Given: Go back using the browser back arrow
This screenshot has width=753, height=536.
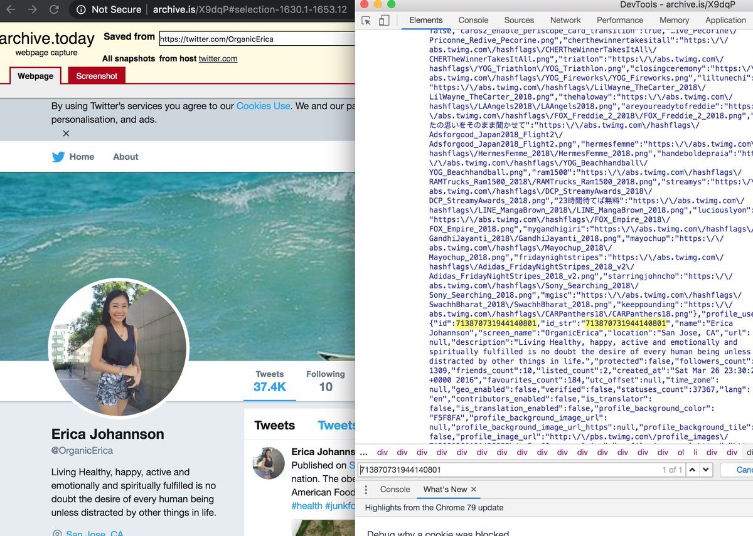Looking at the screenshot, I should (x=11, y=9).
